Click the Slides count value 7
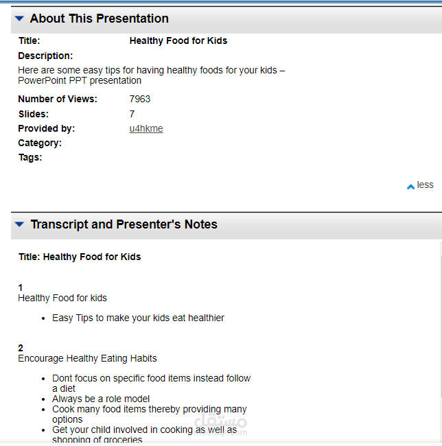Screen dimensions: 442x446 pyautogui.click(x=132, y=114)
